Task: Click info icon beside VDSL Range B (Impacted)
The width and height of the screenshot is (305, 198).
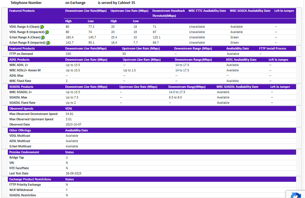Action: 47,32
